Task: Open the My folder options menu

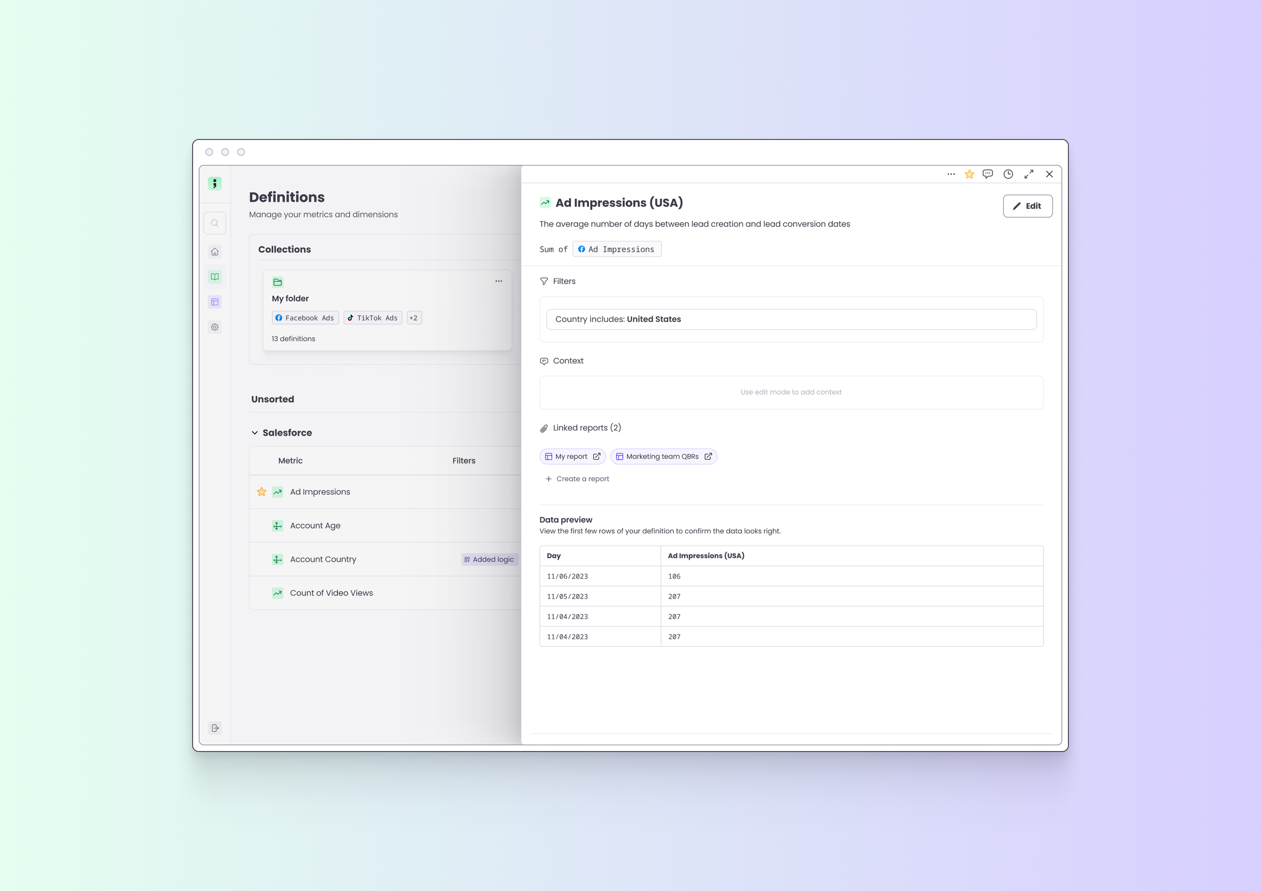Action: coord(499,281)
